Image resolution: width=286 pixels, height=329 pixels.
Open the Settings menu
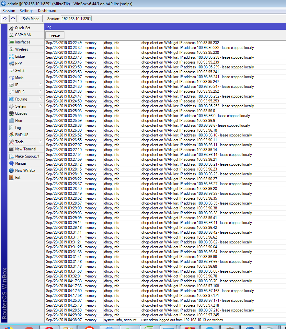point(27,11)
